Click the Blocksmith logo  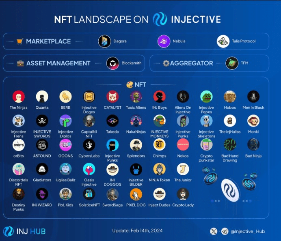click(x=113, y=63)
